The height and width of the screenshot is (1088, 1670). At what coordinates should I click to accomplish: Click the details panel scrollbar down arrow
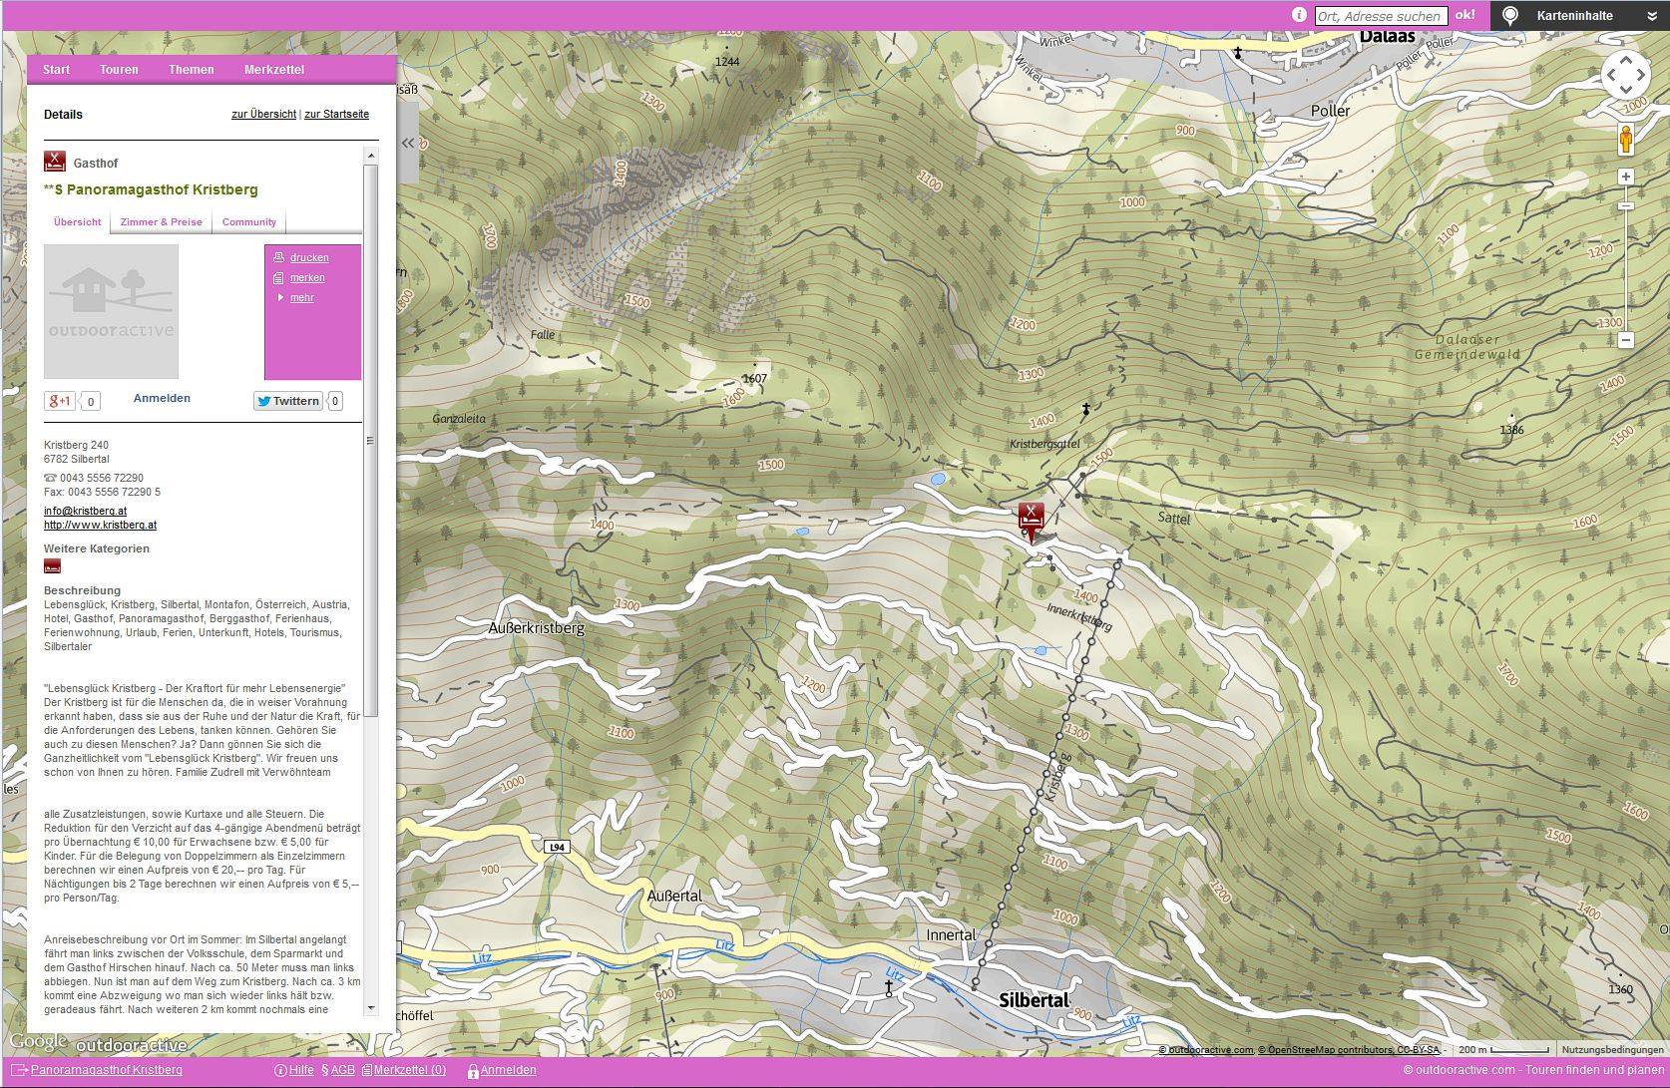[371, 1008]
